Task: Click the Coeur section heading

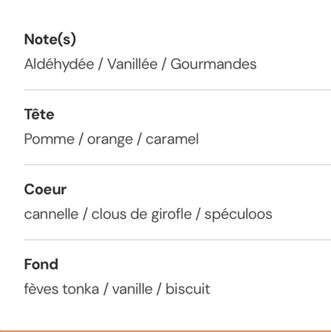Action: point(45,190)
